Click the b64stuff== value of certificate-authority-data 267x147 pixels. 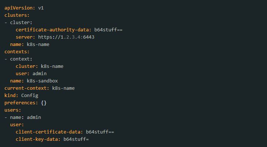[x=108, y=30]
